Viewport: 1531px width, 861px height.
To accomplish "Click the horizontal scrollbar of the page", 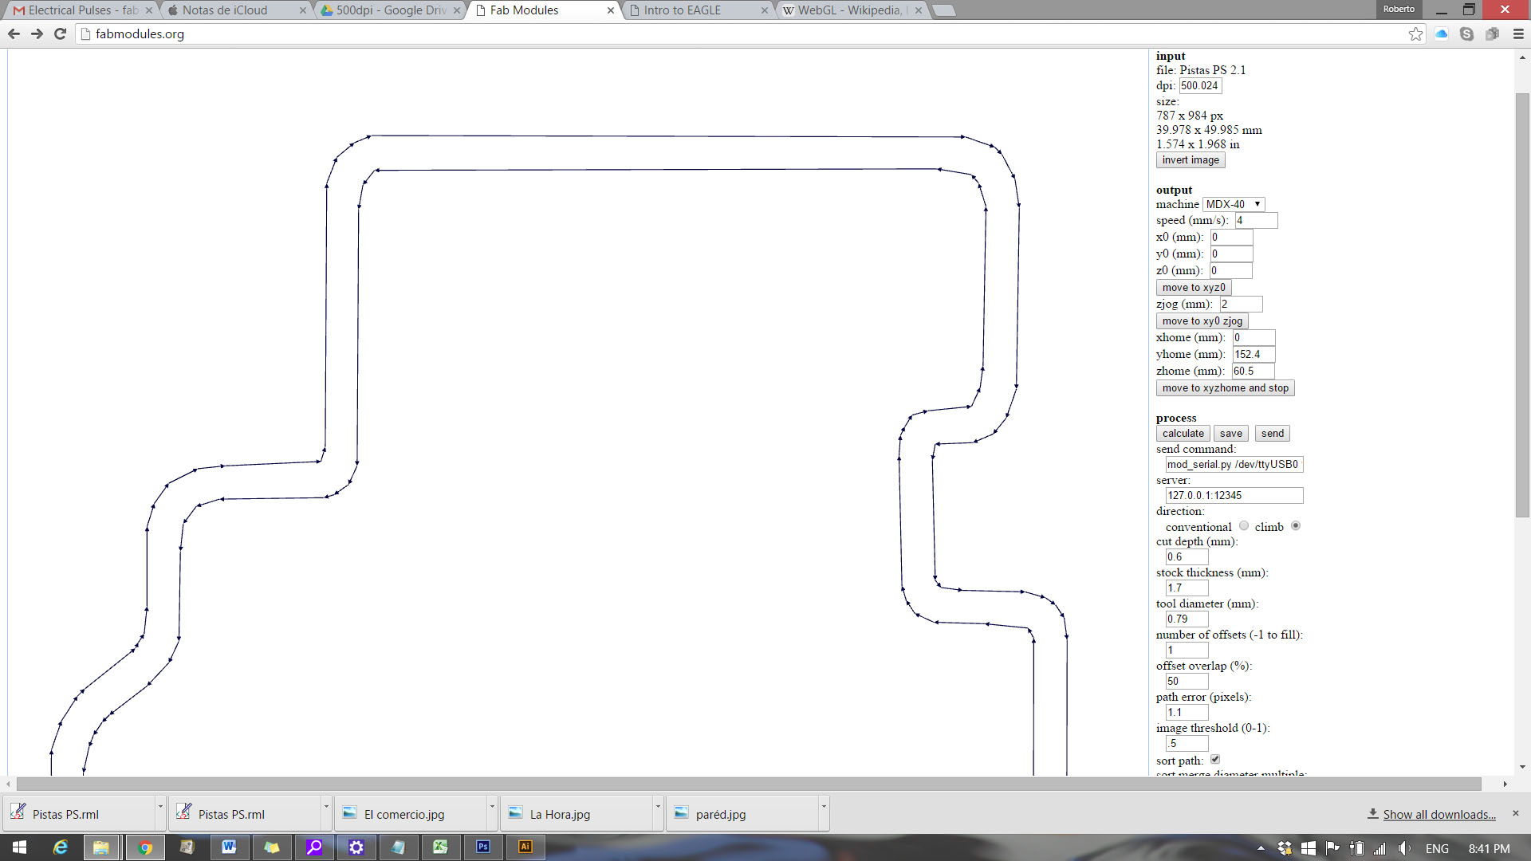I will point(750,784).
